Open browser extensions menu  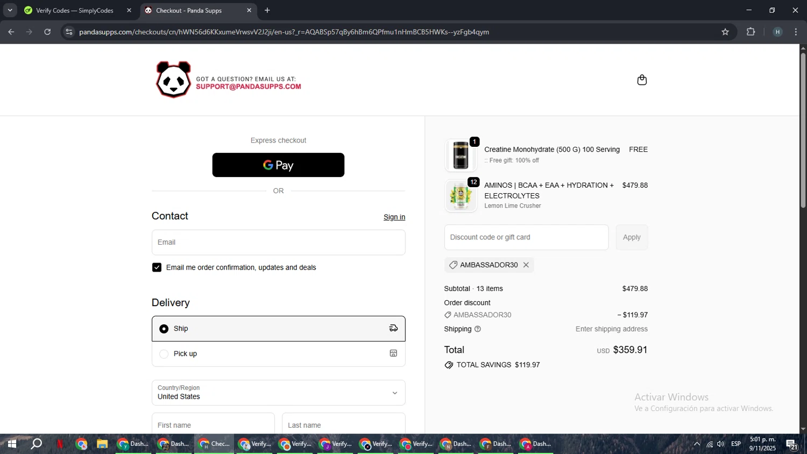(x=751, y=32)
